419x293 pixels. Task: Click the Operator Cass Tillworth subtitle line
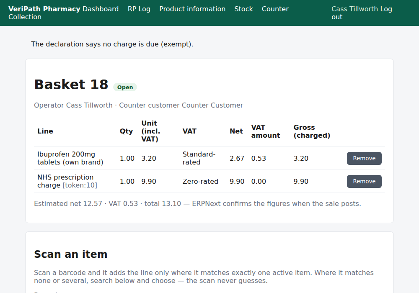pyautogui.click(x=138, y=105)
